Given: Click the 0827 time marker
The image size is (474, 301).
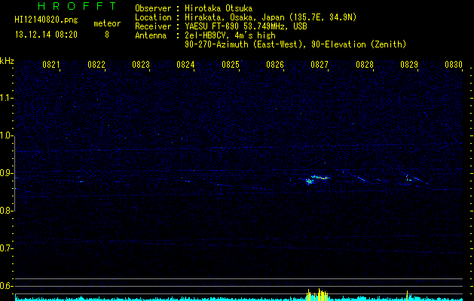Looking at the screenshot, I should click(320, 65).
